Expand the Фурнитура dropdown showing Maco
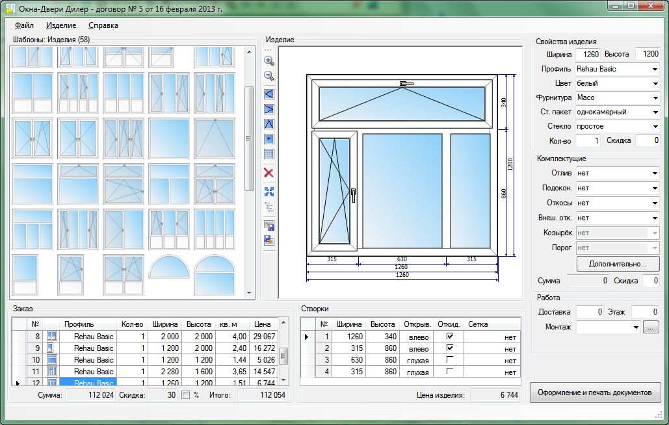 pyautogui.click(x=617, y=97)
